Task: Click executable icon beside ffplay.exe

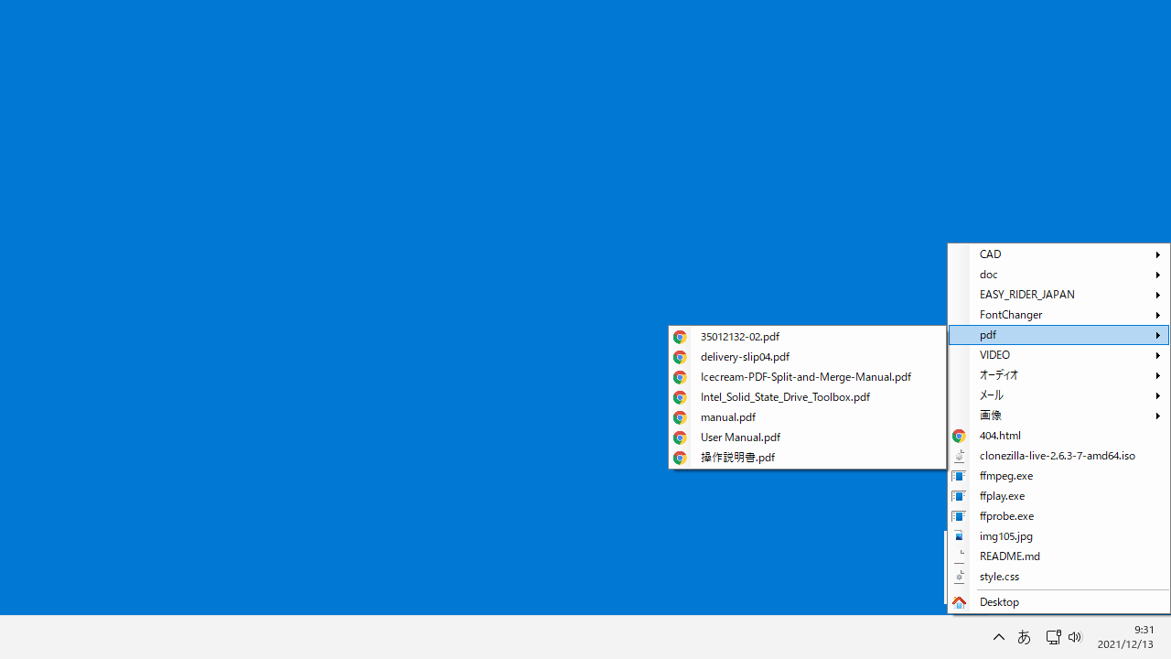Action: pos(959,496)
